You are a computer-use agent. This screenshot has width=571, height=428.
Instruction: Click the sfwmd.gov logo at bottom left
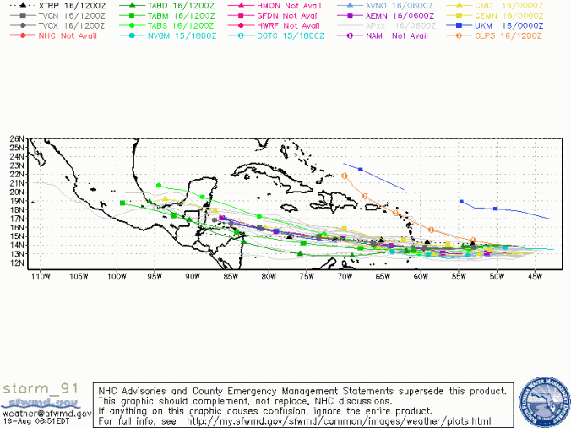(x=44, y=403)
